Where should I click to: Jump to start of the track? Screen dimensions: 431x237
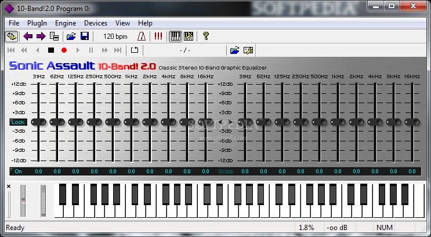[x=11, y=50]
